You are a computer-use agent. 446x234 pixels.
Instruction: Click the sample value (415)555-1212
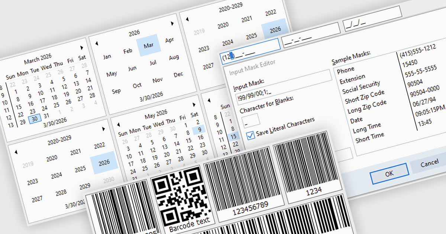click(x=418, y=52)
